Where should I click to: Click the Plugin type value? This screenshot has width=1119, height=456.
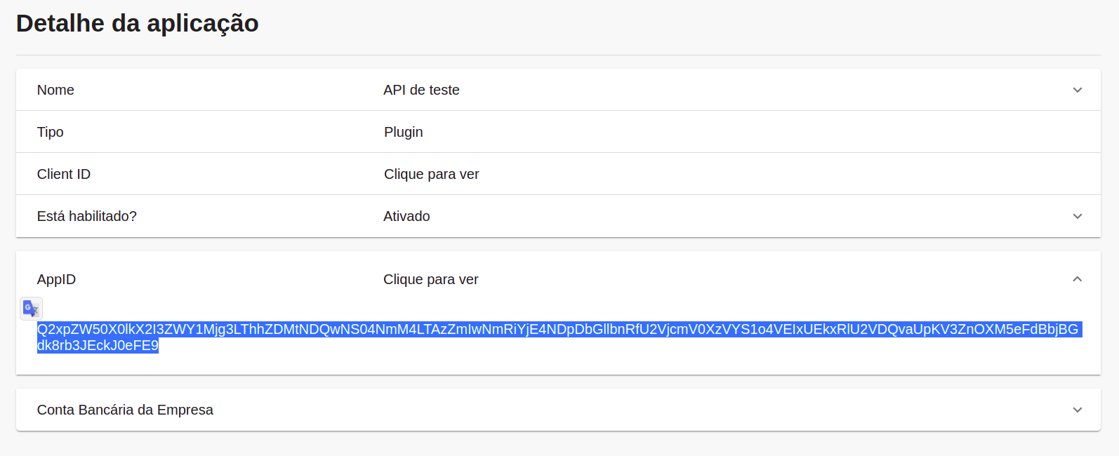tap(403, 132)
